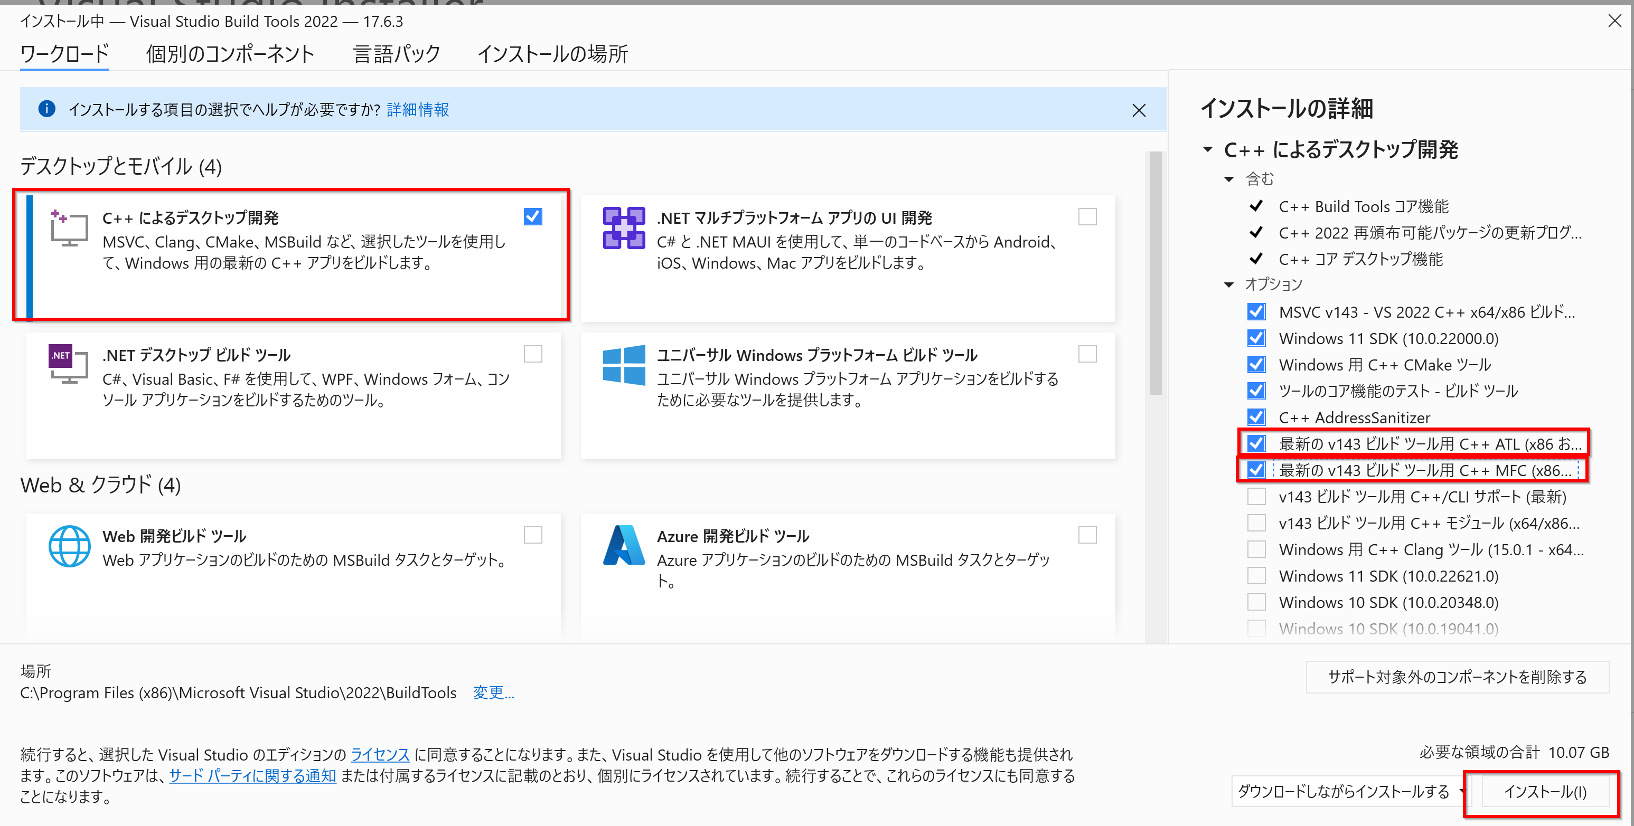Uncheck Windows 11 SDK (10.0.22000.0) option

click(1256, 338)
